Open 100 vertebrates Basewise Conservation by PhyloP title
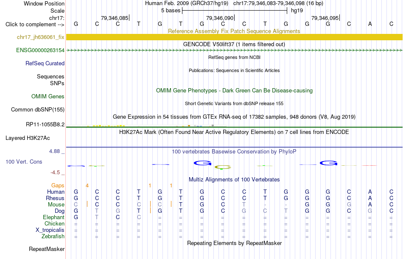This screenshot has width=403, height=259. click(x=234, y=152)
